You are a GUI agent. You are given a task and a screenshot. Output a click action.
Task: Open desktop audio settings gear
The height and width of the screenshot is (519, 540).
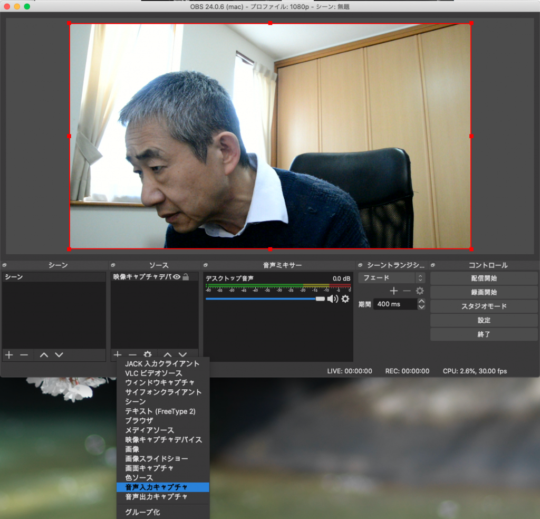(x=345, y=299)
